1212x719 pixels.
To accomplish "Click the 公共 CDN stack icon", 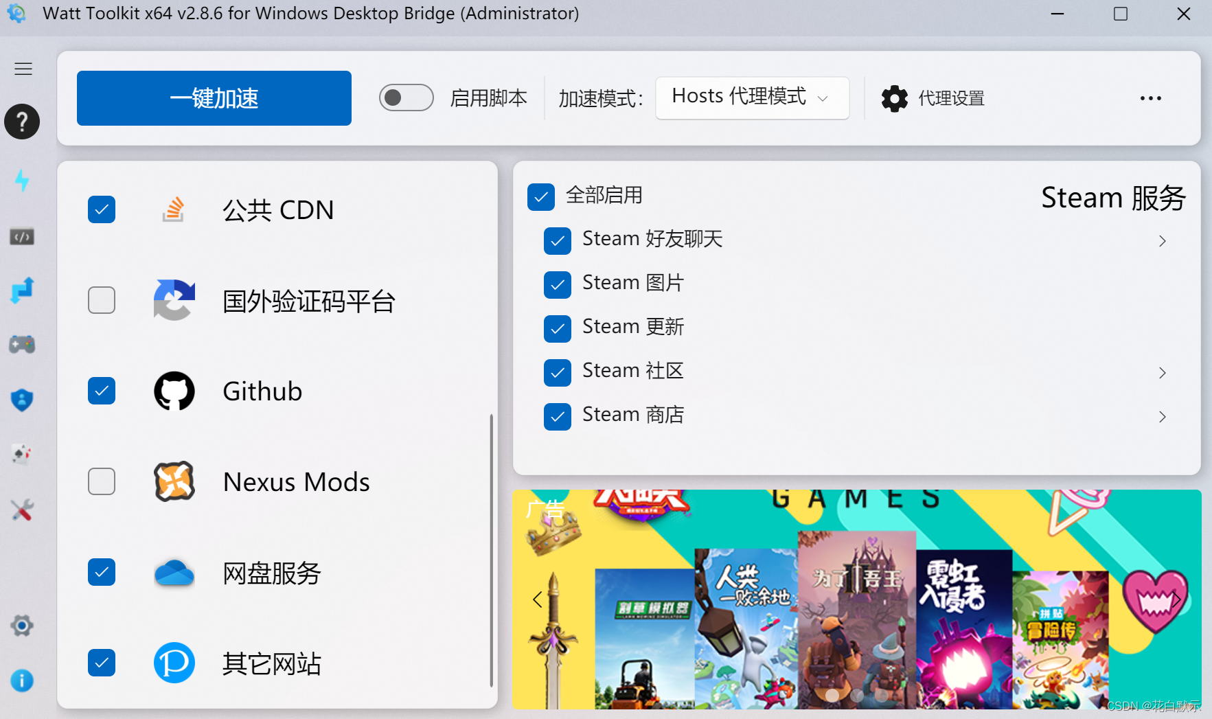I will pyautogui.click(x=174, y=209).
